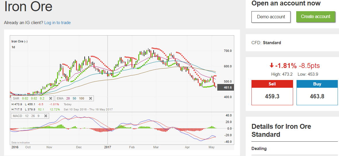Click the Data is indicative note
This screenshot has height=156, width=339.
pos(21,143)
